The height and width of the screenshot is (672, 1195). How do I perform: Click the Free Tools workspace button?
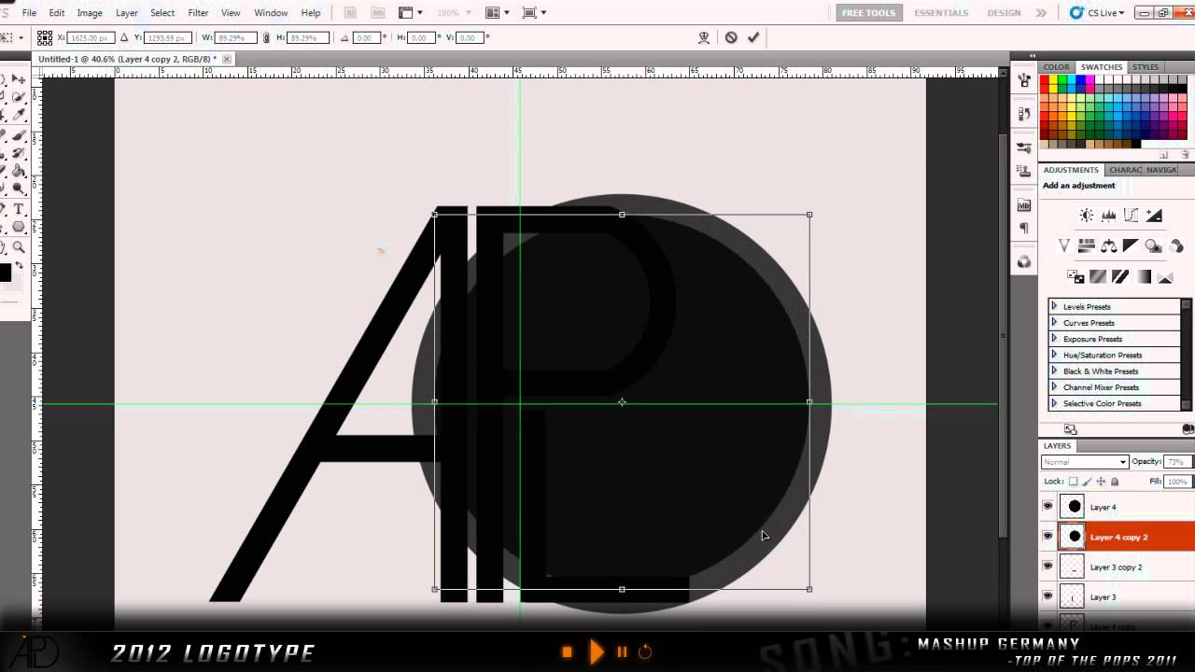(868, 13)
